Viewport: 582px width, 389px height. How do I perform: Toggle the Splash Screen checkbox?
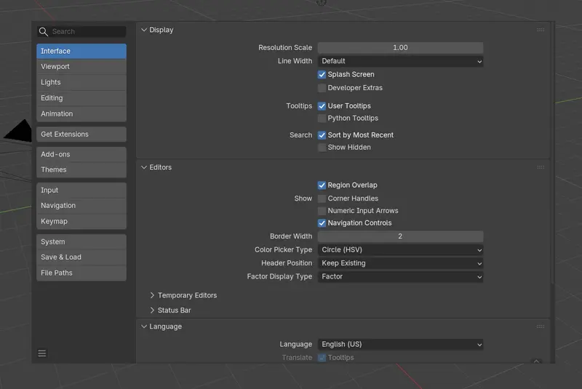pyautogui.click(x=322, y=75)
